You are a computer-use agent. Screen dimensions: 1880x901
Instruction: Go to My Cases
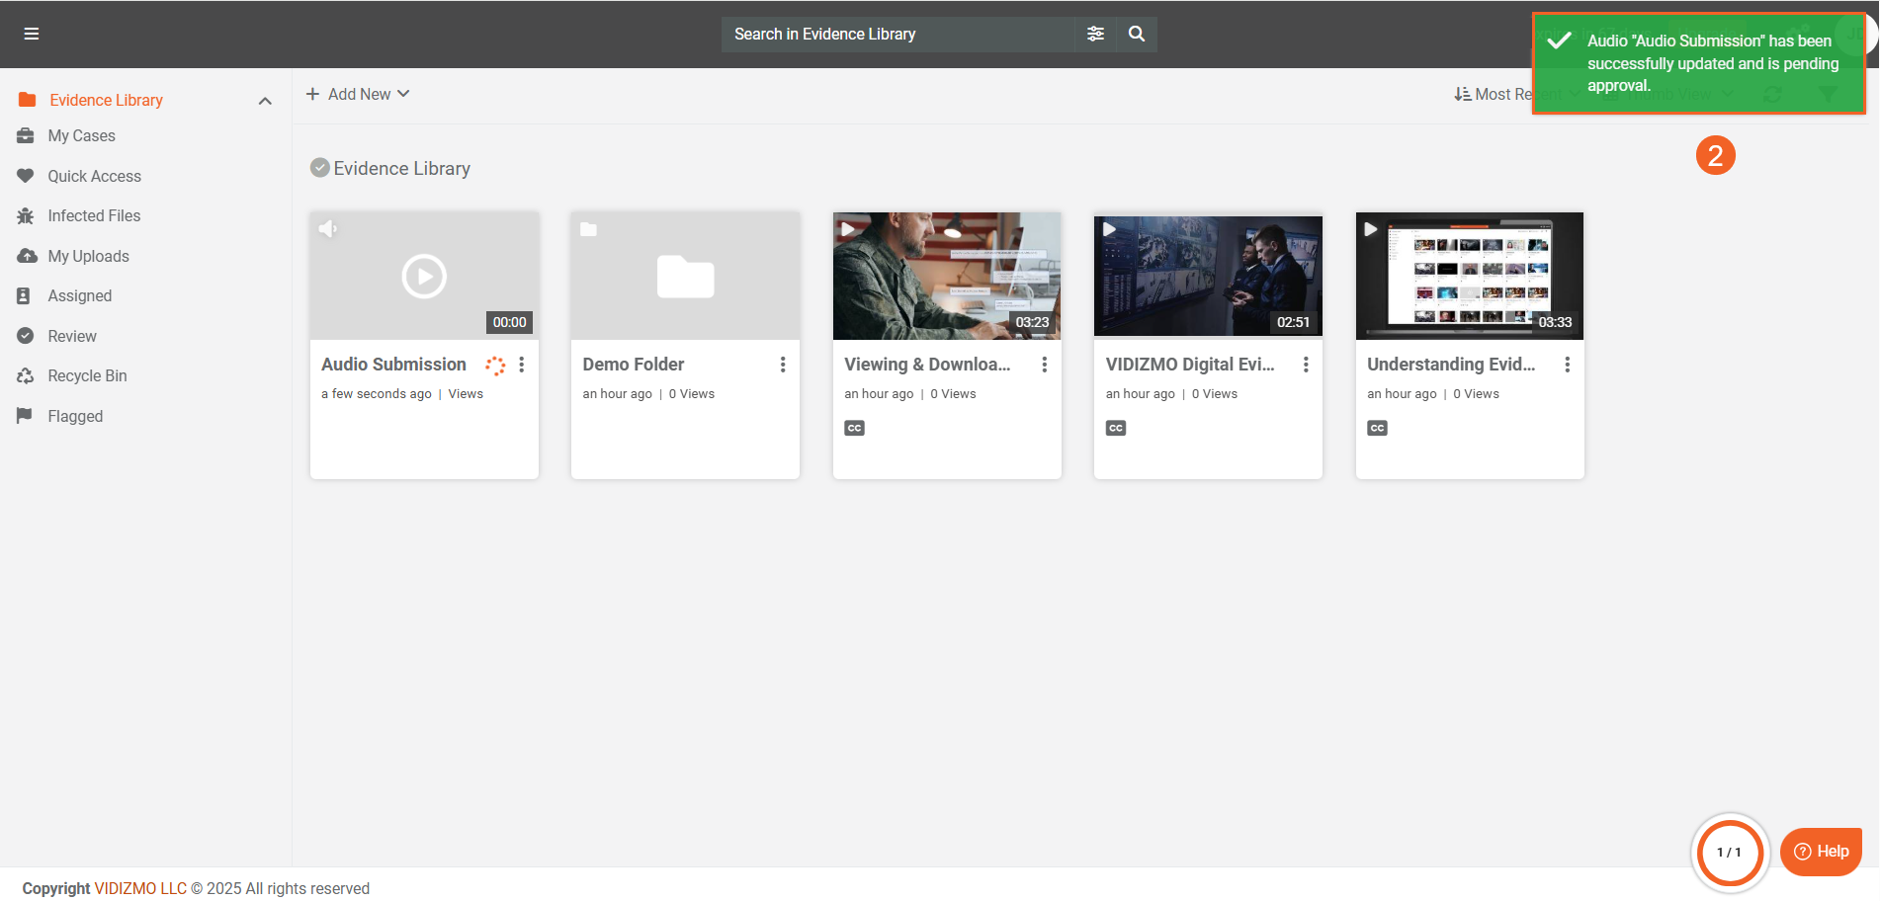pyautogui.click(x=81, y=135)
